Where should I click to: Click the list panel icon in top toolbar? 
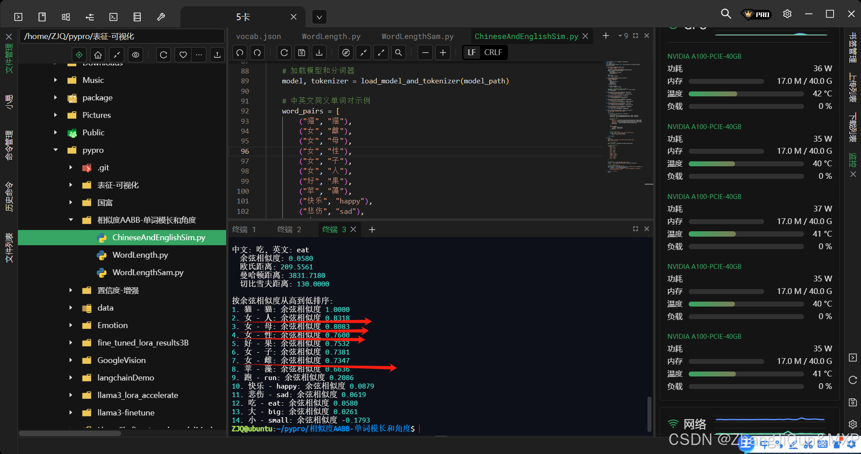coord(137,17)
